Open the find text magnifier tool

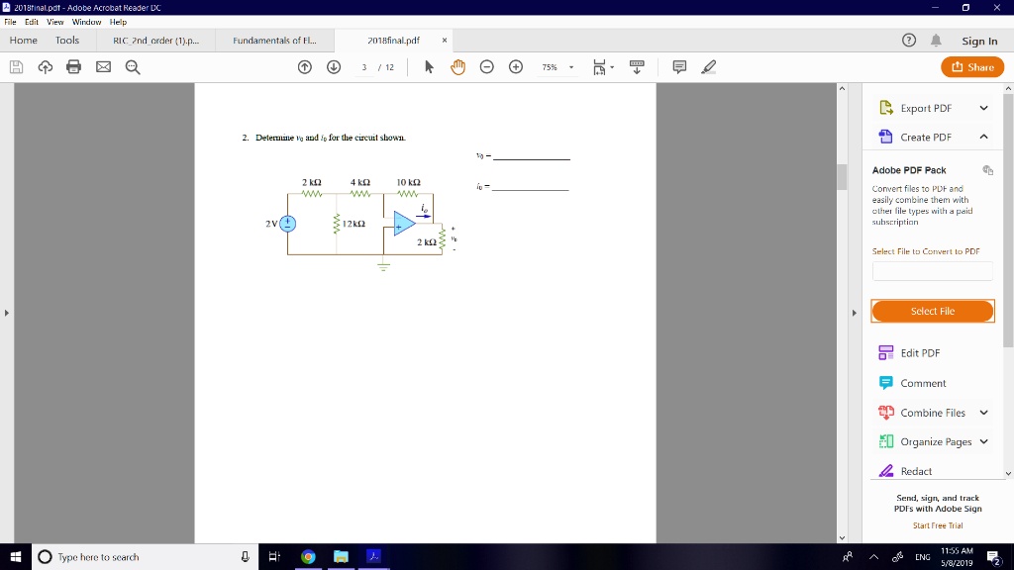pyautogui.click(x=133, y=67)
